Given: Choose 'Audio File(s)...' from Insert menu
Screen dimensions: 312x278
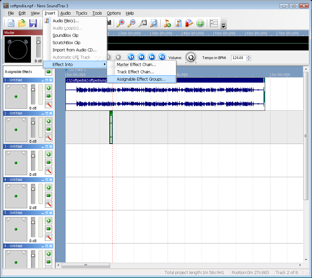Looking at the screenshot, I should [75, 21].
